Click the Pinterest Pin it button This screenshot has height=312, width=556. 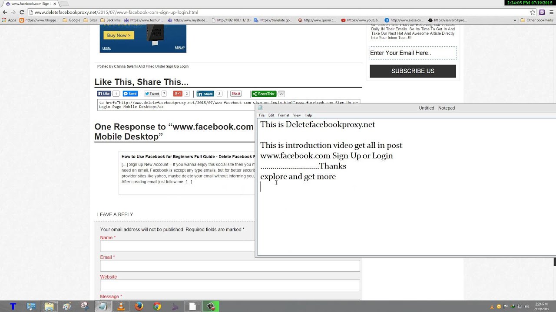(236, 94)
